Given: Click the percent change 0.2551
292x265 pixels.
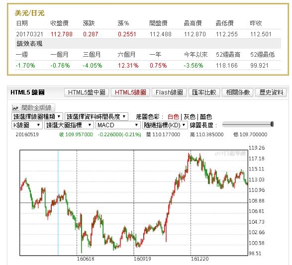Looking at the screenshot, I should pyautogui.click(x=127, y=34).
